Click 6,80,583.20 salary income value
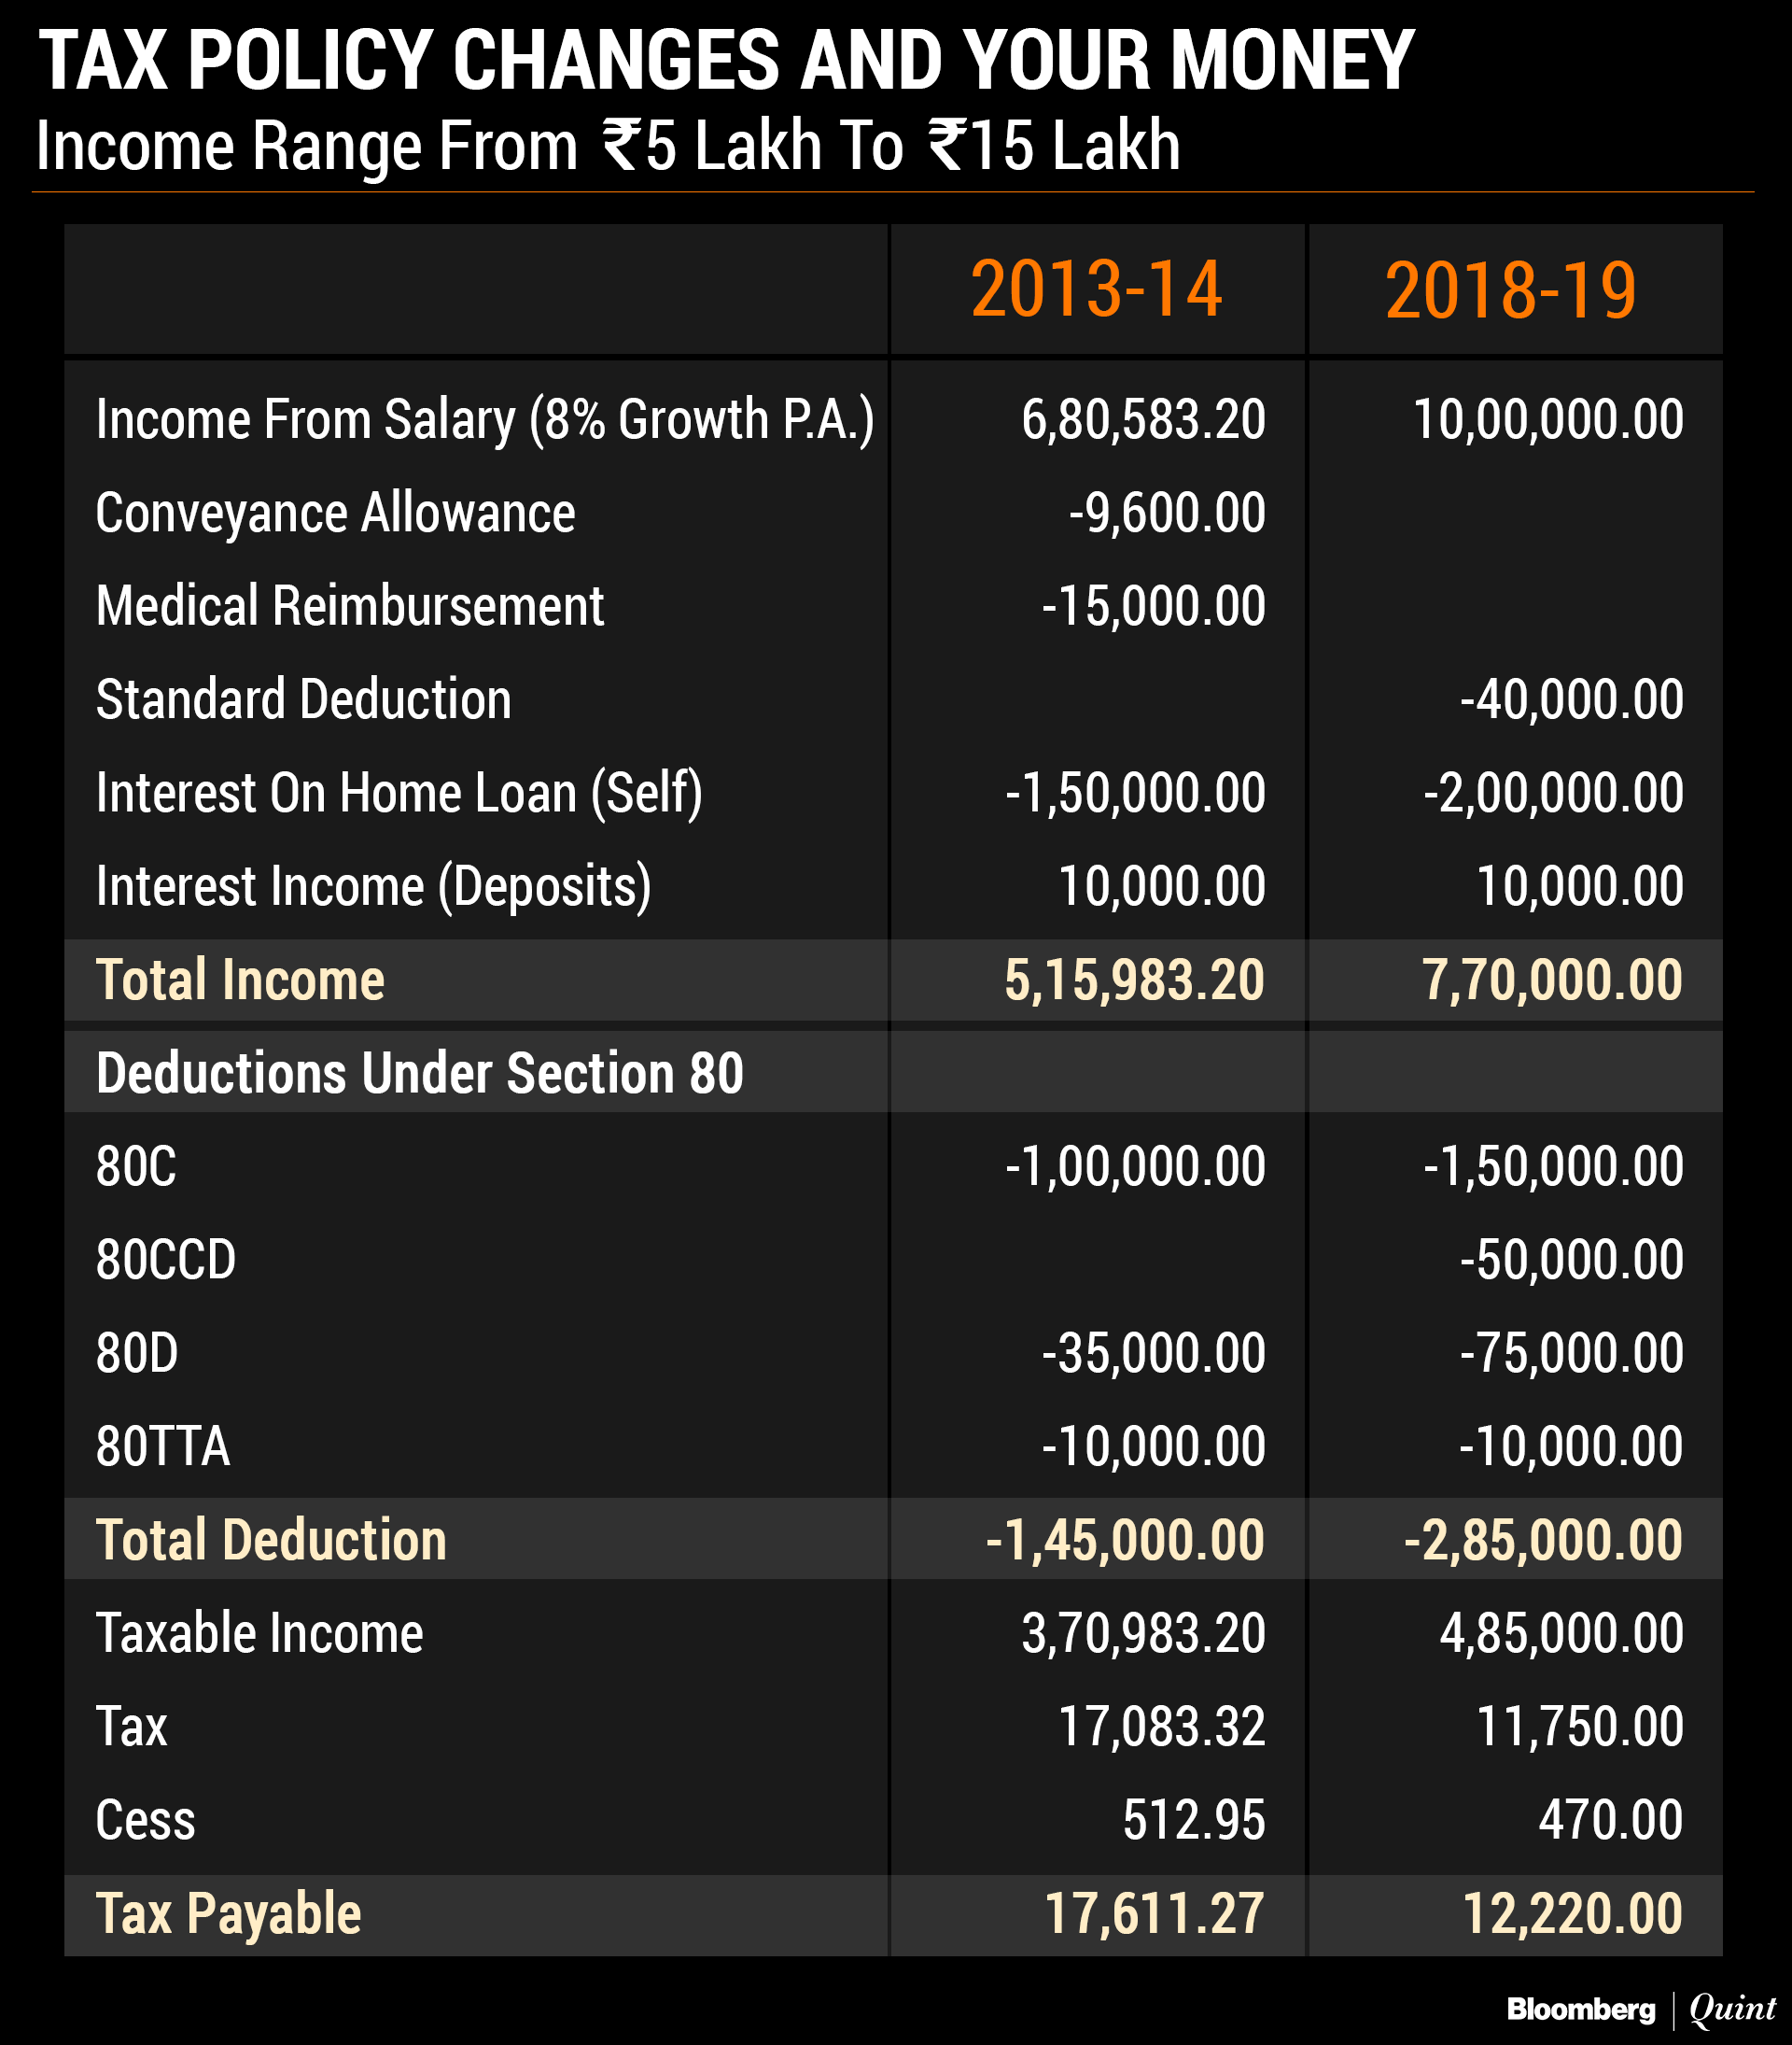Viewport: 1792px width, 2045px height. click(x=1143, y=419)
